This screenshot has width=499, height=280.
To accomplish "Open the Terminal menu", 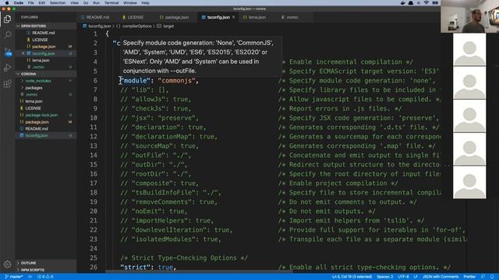I will (x=111, y=3).
